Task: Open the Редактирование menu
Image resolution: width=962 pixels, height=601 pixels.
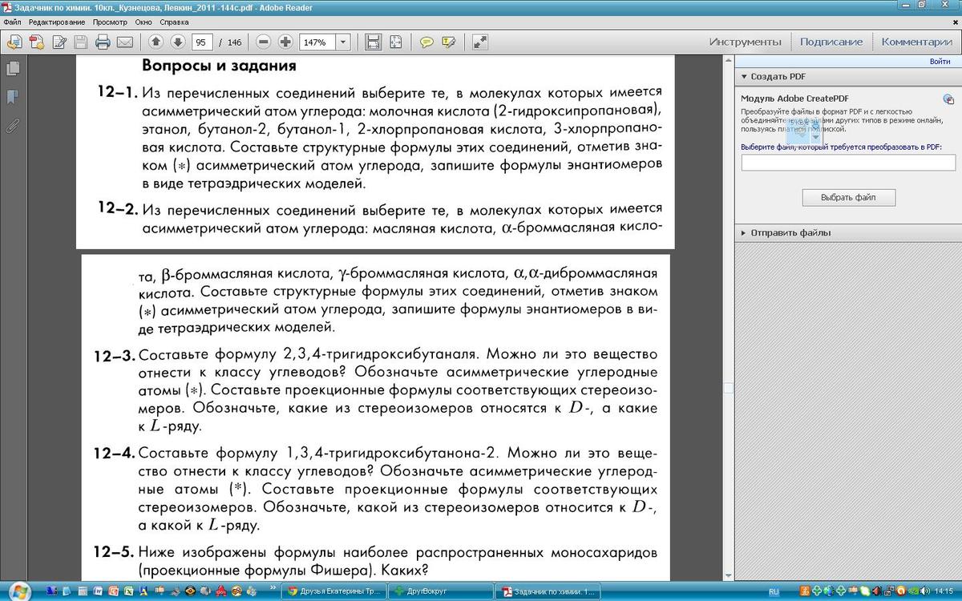Action: [57, 22]
